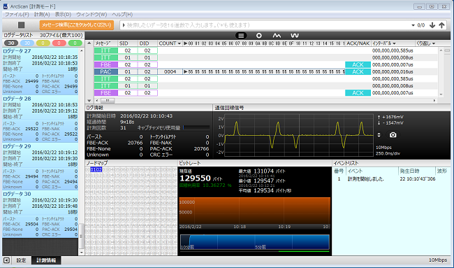Capture waveform with the camera icon
Screen dimensions: 454x268
tap(393, 135)
